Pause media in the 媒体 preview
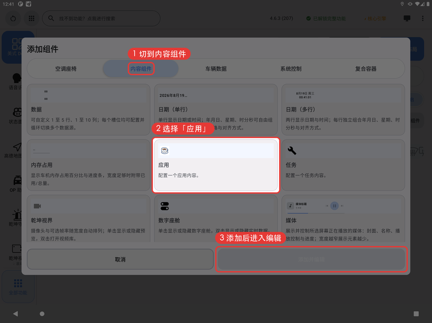Screen dimensions: 432x323 point(334,206)
